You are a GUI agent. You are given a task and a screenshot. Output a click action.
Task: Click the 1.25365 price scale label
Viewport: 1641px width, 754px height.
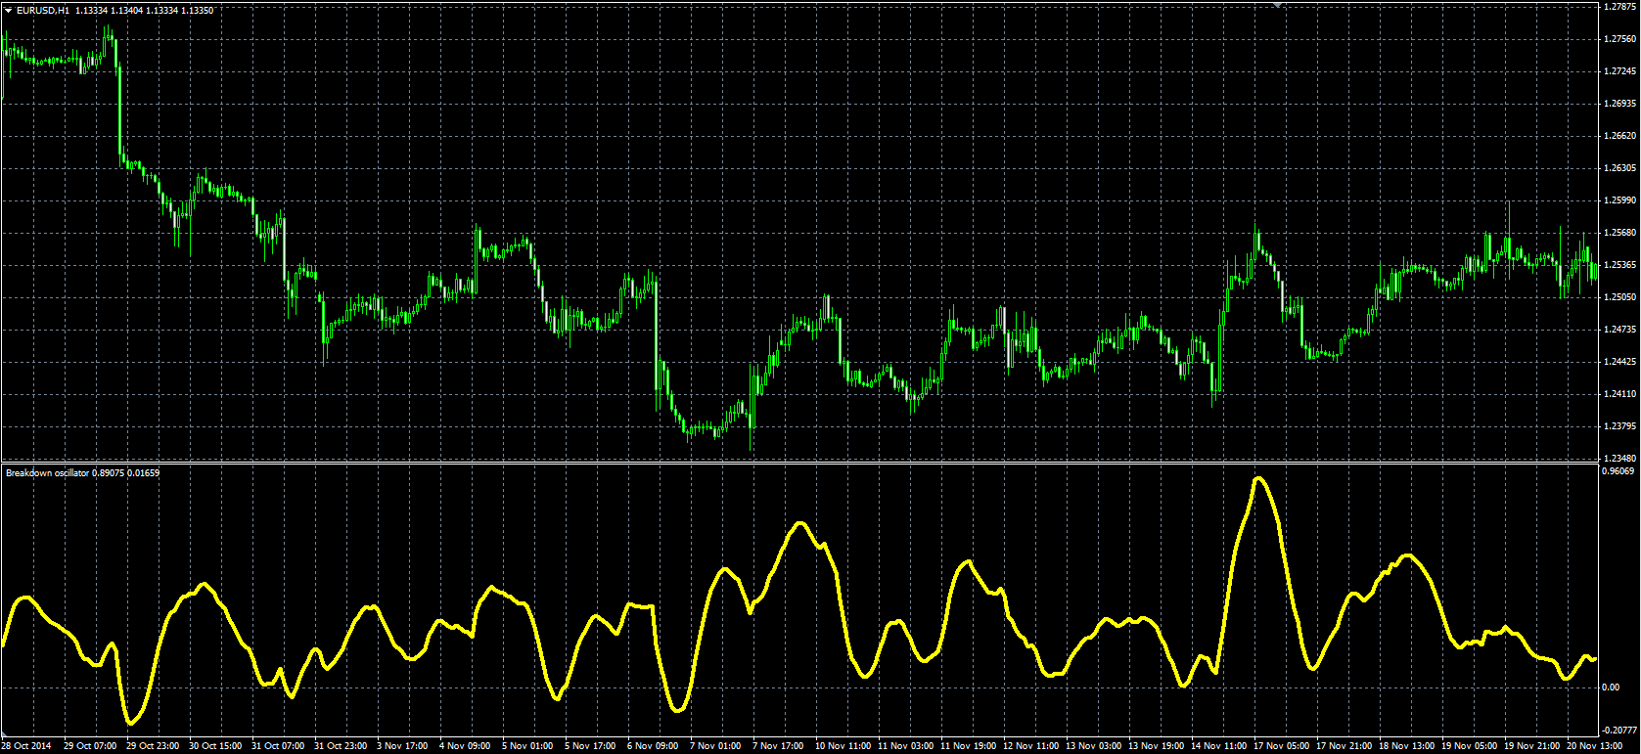click(x=1620, y=265)
